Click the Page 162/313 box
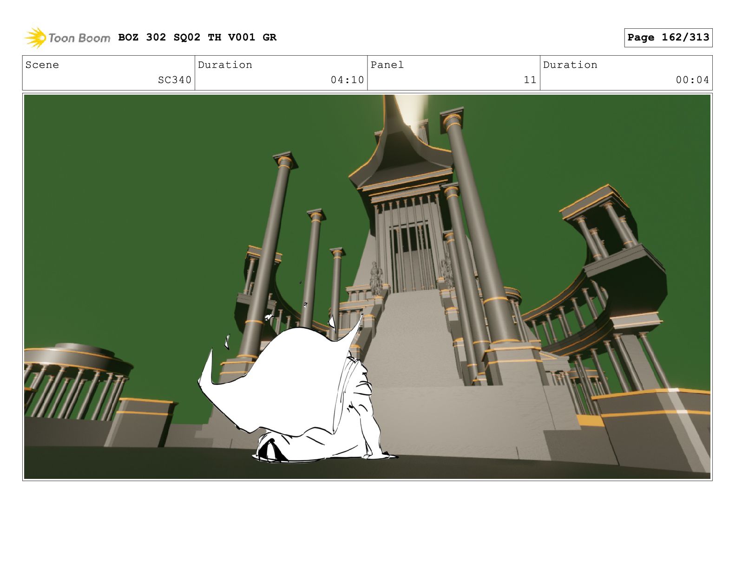736x568 pixels. tap(668, 38)
